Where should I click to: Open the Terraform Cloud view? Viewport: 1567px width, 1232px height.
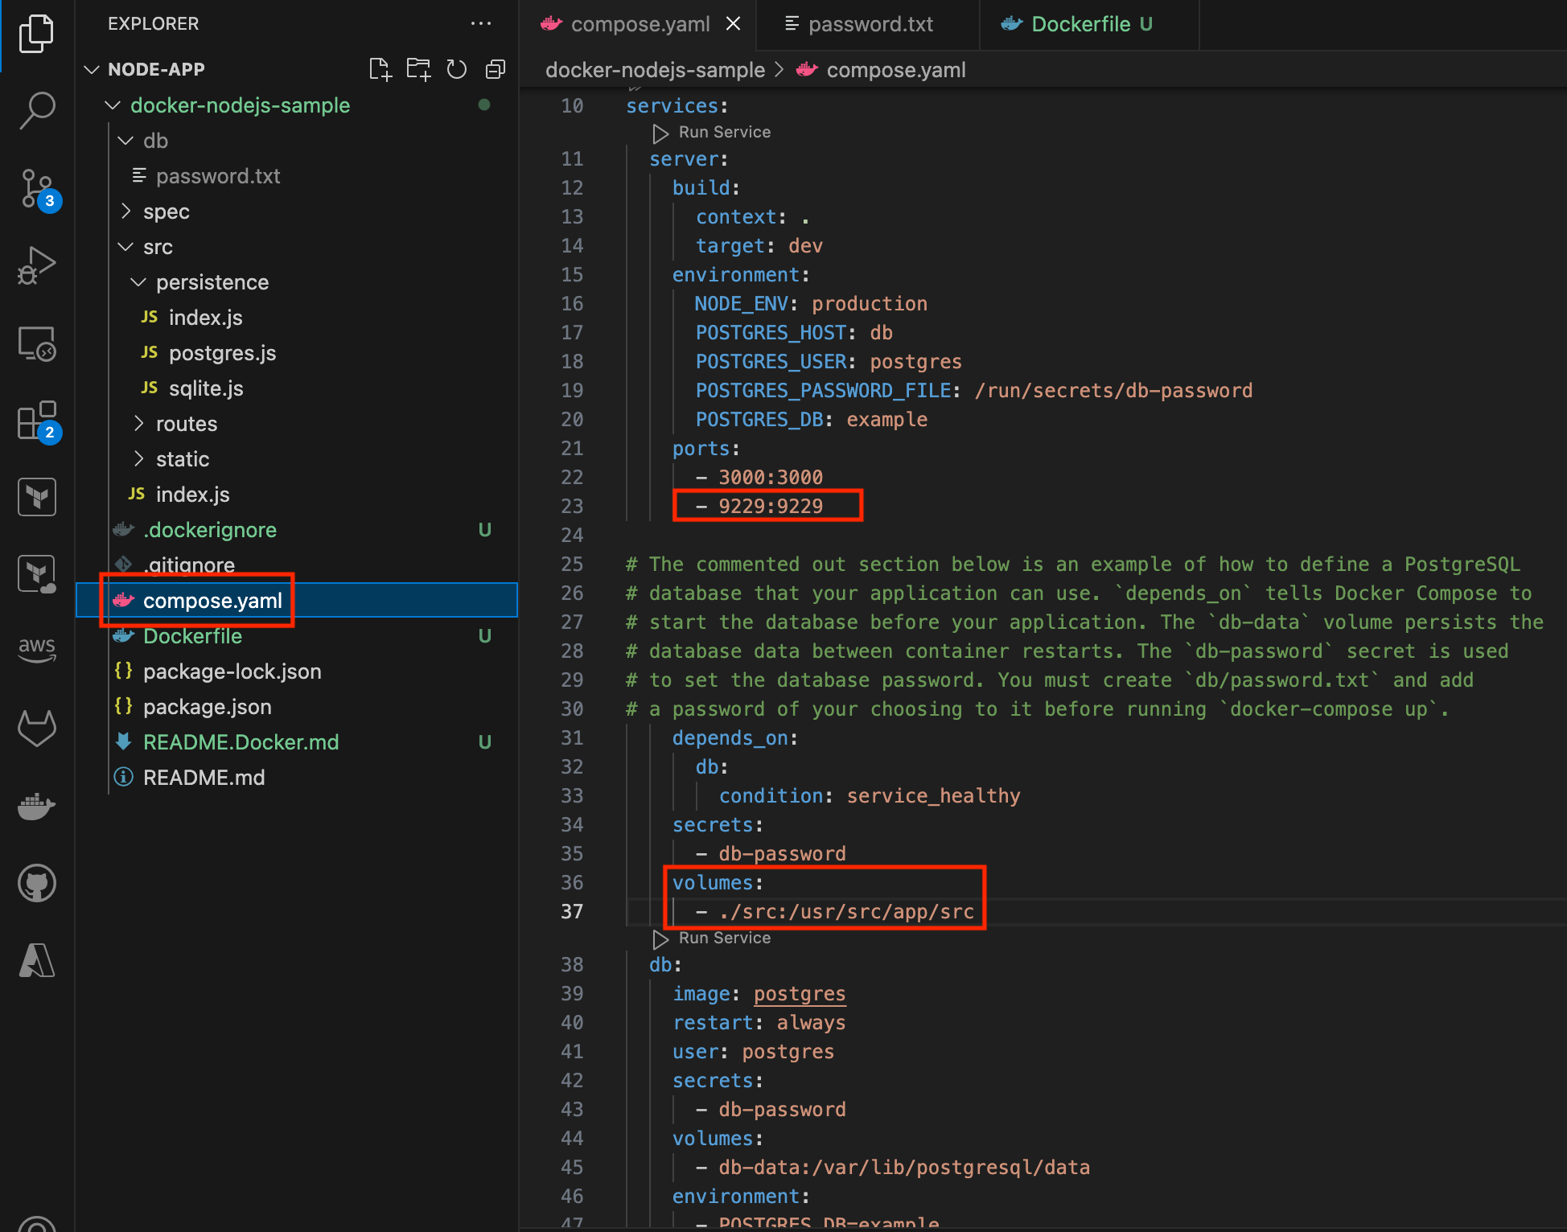point(36,574)
